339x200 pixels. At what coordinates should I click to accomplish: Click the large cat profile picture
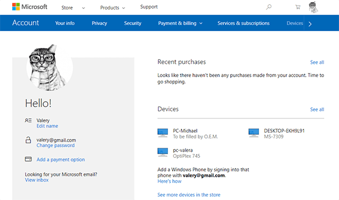coord(49,67)
